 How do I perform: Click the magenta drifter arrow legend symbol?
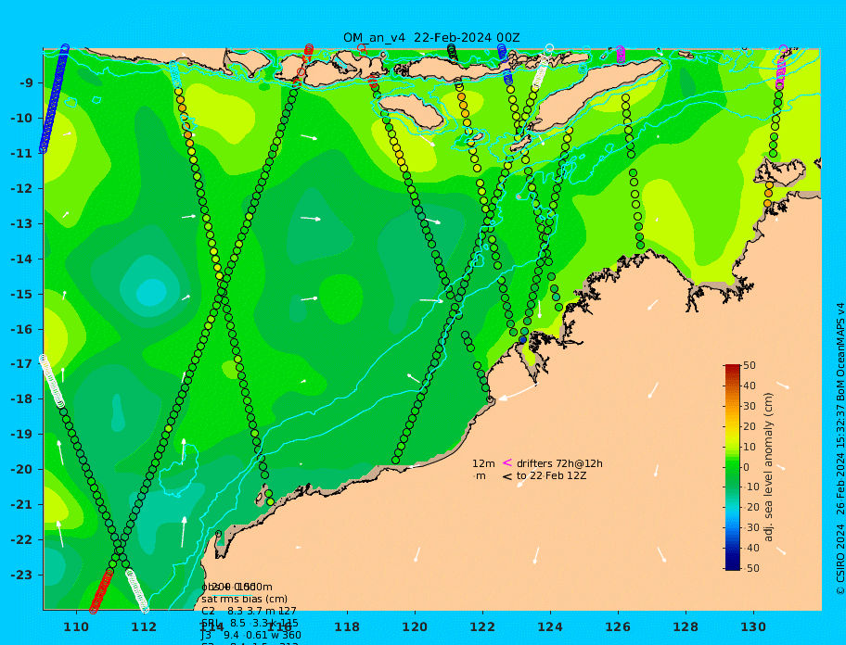point(507,462)
